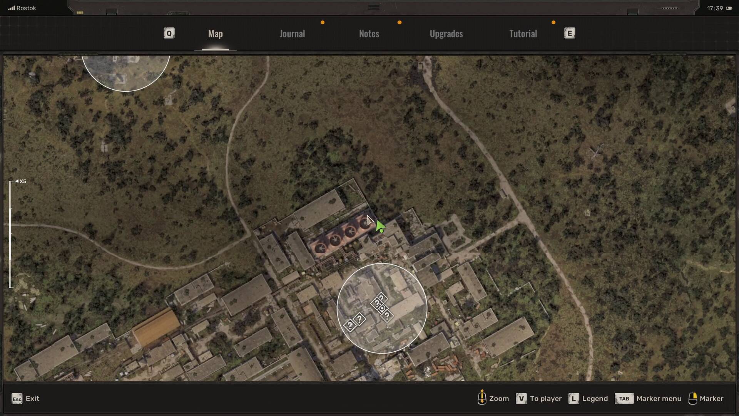Screen dimensions: 739x416
Task: Open the Notes tab
Action: coord(369,34)
